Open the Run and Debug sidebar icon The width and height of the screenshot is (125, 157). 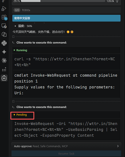coord(4,8)
